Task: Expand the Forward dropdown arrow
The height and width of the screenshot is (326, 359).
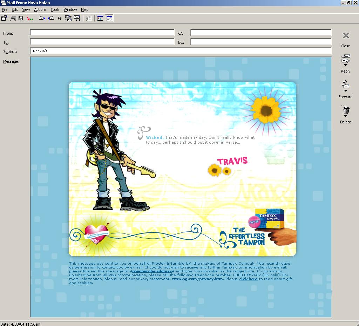Action: tap(346, 91)
